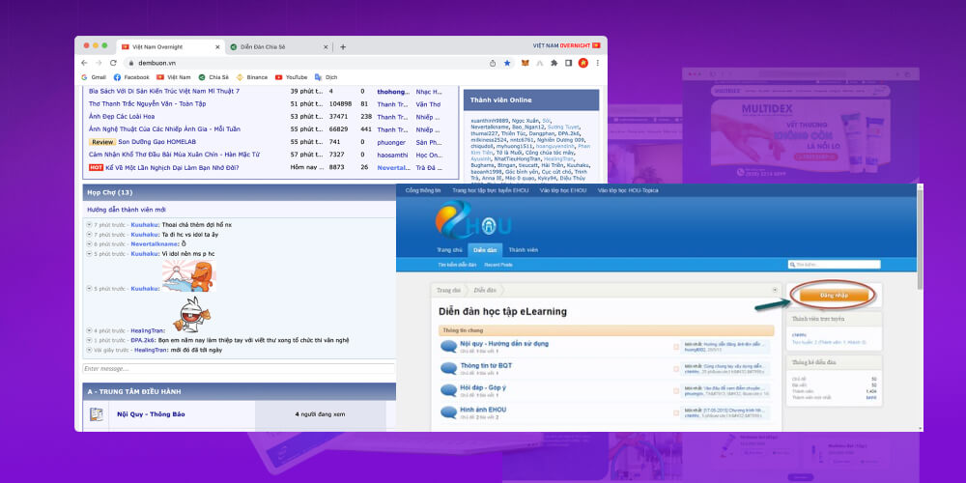The width and height of the screenshot is (966, 483).
Task: Open the Nội Quy - Thông Báo forum link
Action: (x=151, y=414)
